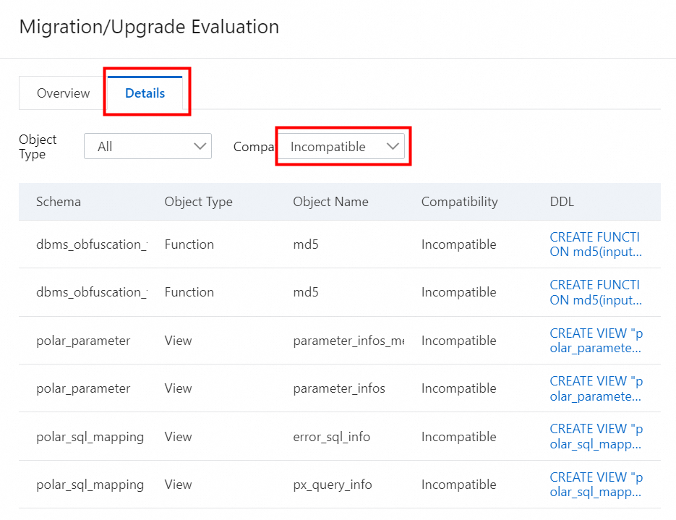The height and width of the screenshot is (520, 676).
Task: Open second CREATE FUNCTION md5 DDL link
Action: [595, 292]
